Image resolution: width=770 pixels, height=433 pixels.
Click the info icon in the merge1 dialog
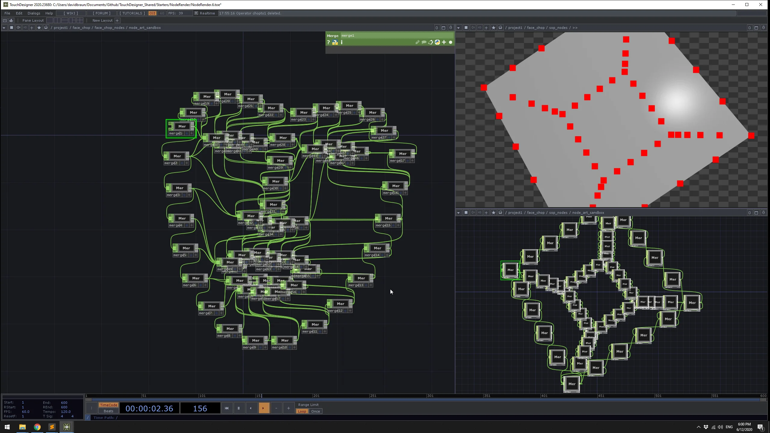(342, 43)
